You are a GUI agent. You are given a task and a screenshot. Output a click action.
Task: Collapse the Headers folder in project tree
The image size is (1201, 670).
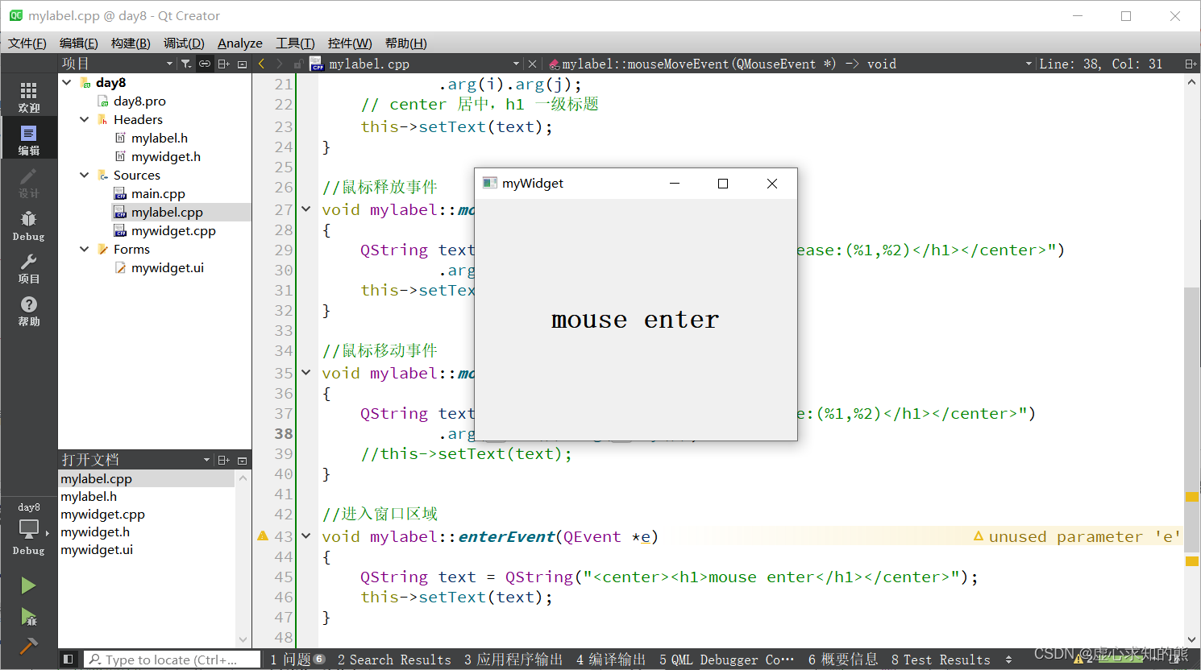pos(84,119)
